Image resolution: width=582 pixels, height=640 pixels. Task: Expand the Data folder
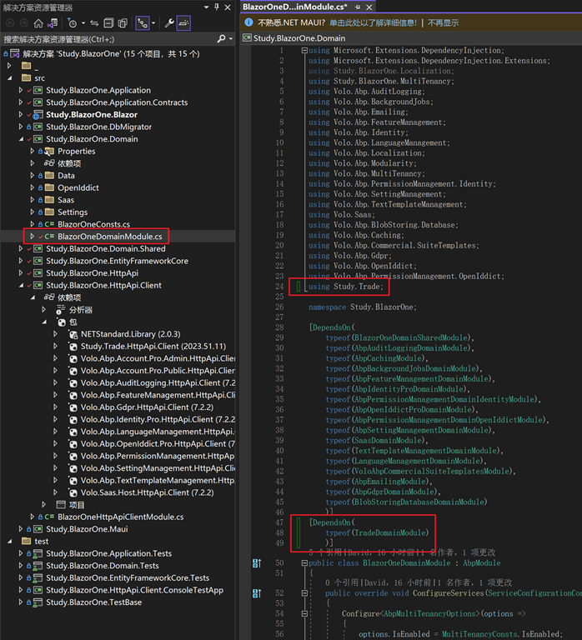coord(32,176)
